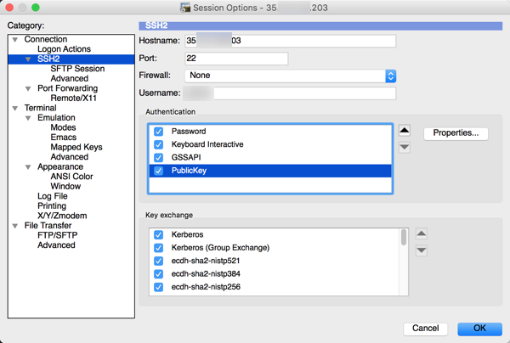The width and height of the screenshot is (510, 343).
Task: Select the GSSAPI authentication row
Action: click(270, 158)
